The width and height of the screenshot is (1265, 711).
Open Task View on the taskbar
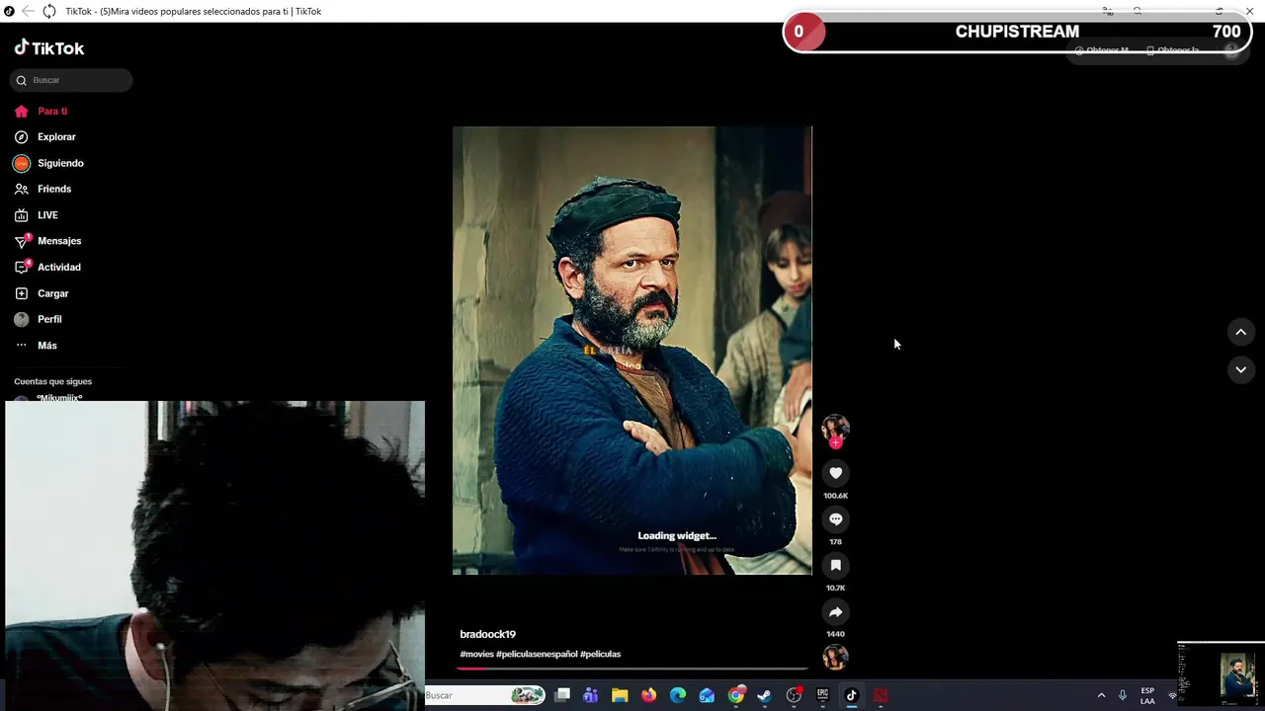tap(562, 695)
